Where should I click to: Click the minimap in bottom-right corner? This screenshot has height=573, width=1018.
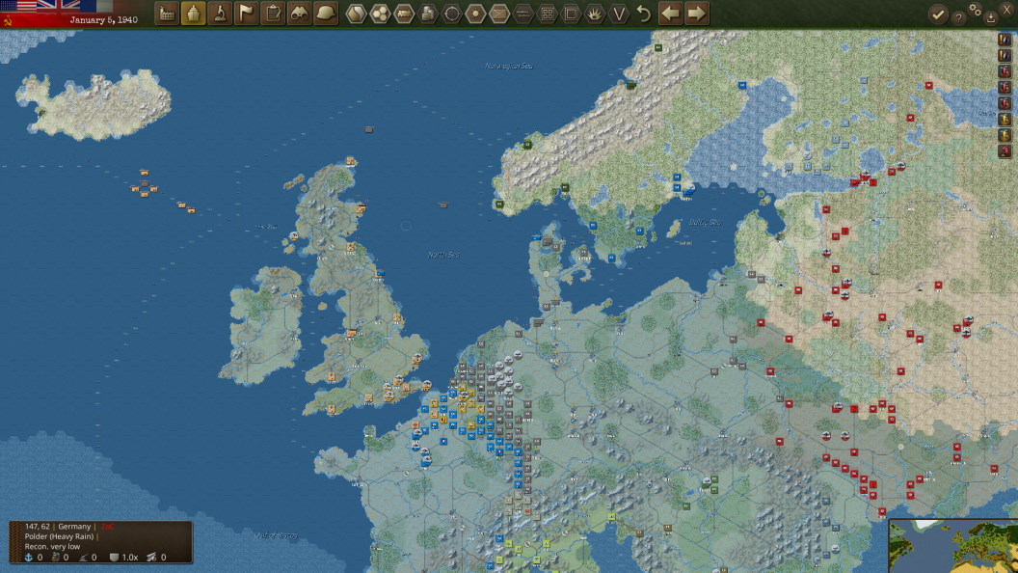952,546
